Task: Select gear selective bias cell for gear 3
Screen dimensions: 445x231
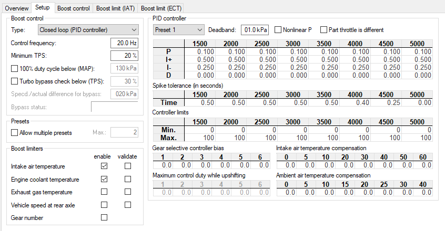Action: coord(202,165)
